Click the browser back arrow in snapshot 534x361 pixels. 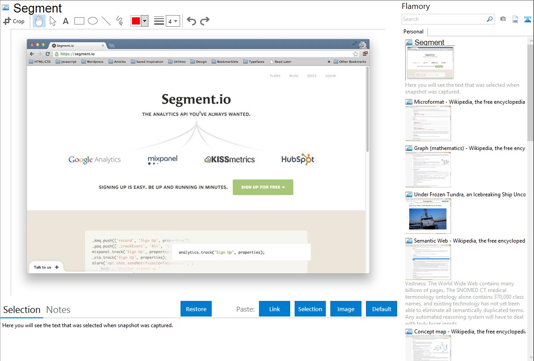[32, 54]
